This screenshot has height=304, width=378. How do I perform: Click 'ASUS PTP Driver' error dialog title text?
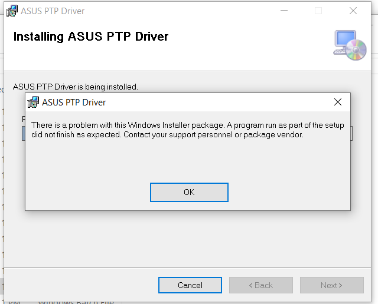pyautogui.click(x=74, y=103)
